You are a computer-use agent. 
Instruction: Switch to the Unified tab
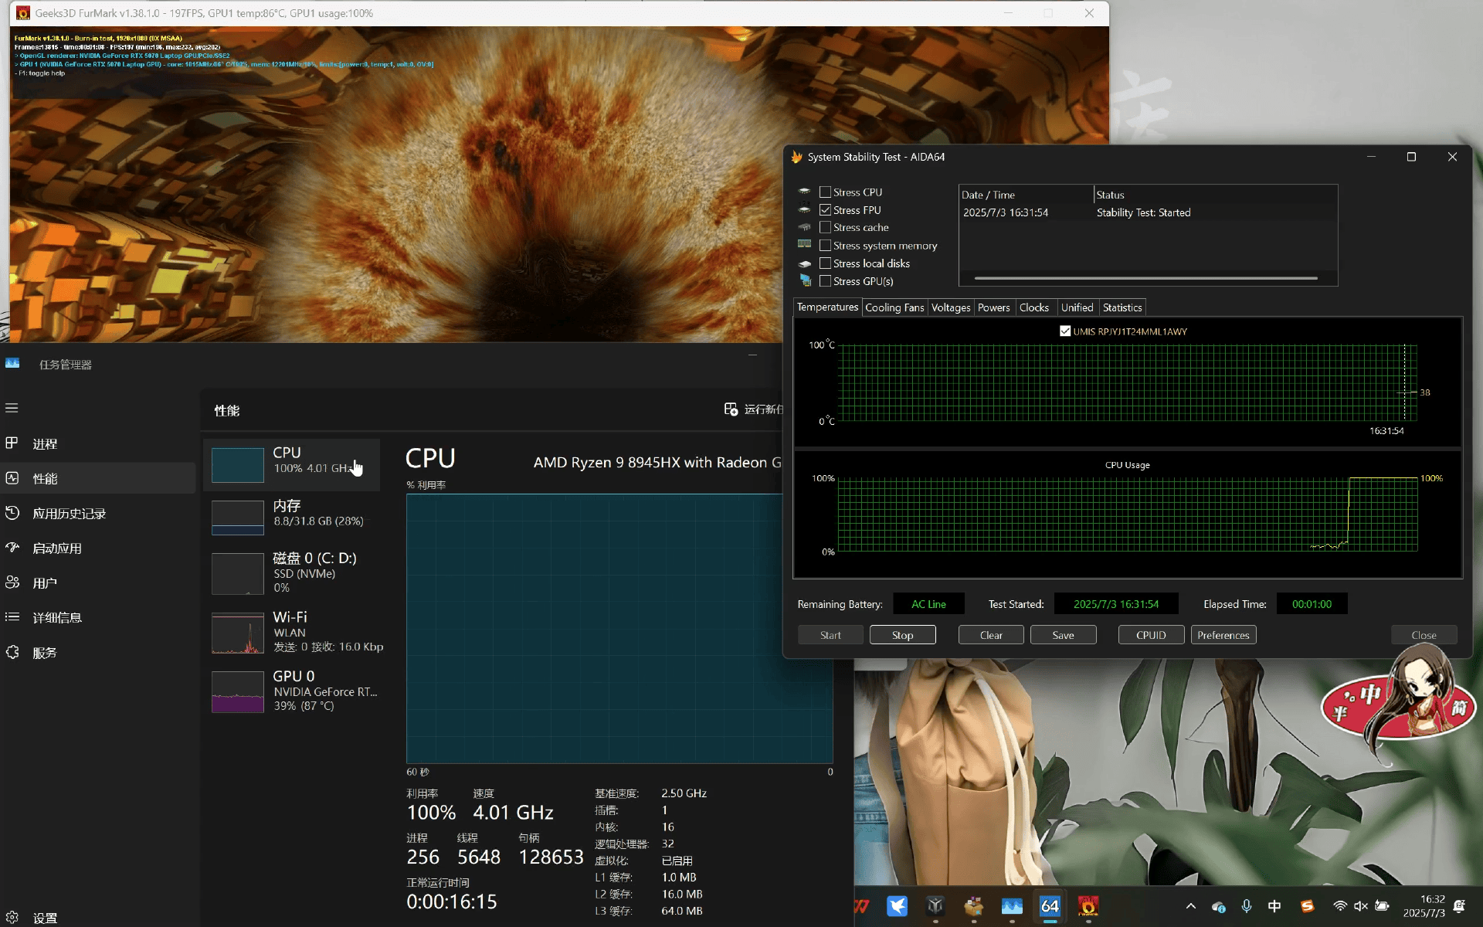click(x=1077, y=307)
